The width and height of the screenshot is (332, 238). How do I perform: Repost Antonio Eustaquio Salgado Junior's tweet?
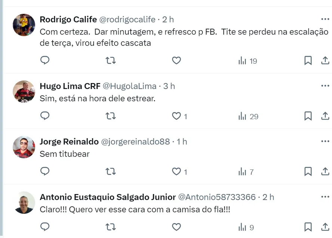[x=111, y=227]
